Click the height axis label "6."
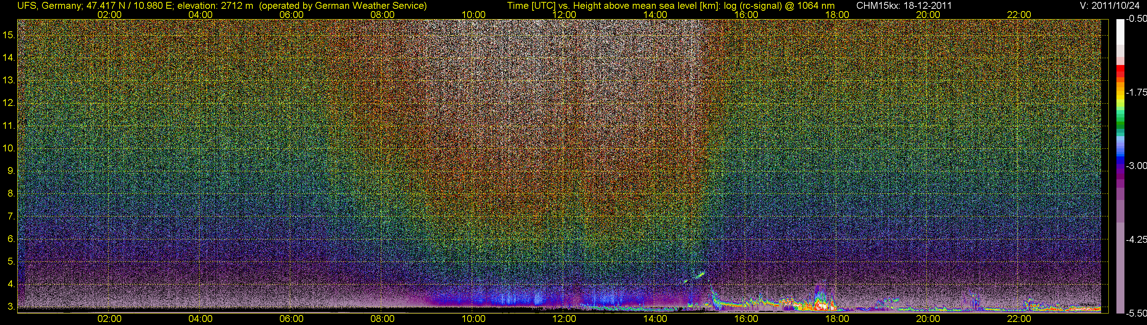The width and height of the screenshot is (1147, 325). (x=11, y=239)
